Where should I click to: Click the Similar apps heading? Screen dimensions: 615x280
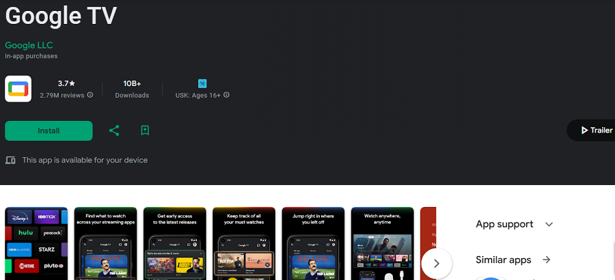click(x=503, y=260)
